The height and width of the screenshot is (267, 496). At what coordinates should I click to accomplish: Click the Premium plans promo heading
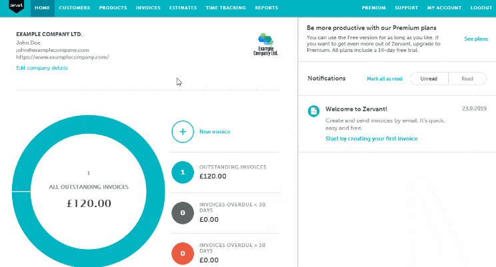(x=371, y=28)
